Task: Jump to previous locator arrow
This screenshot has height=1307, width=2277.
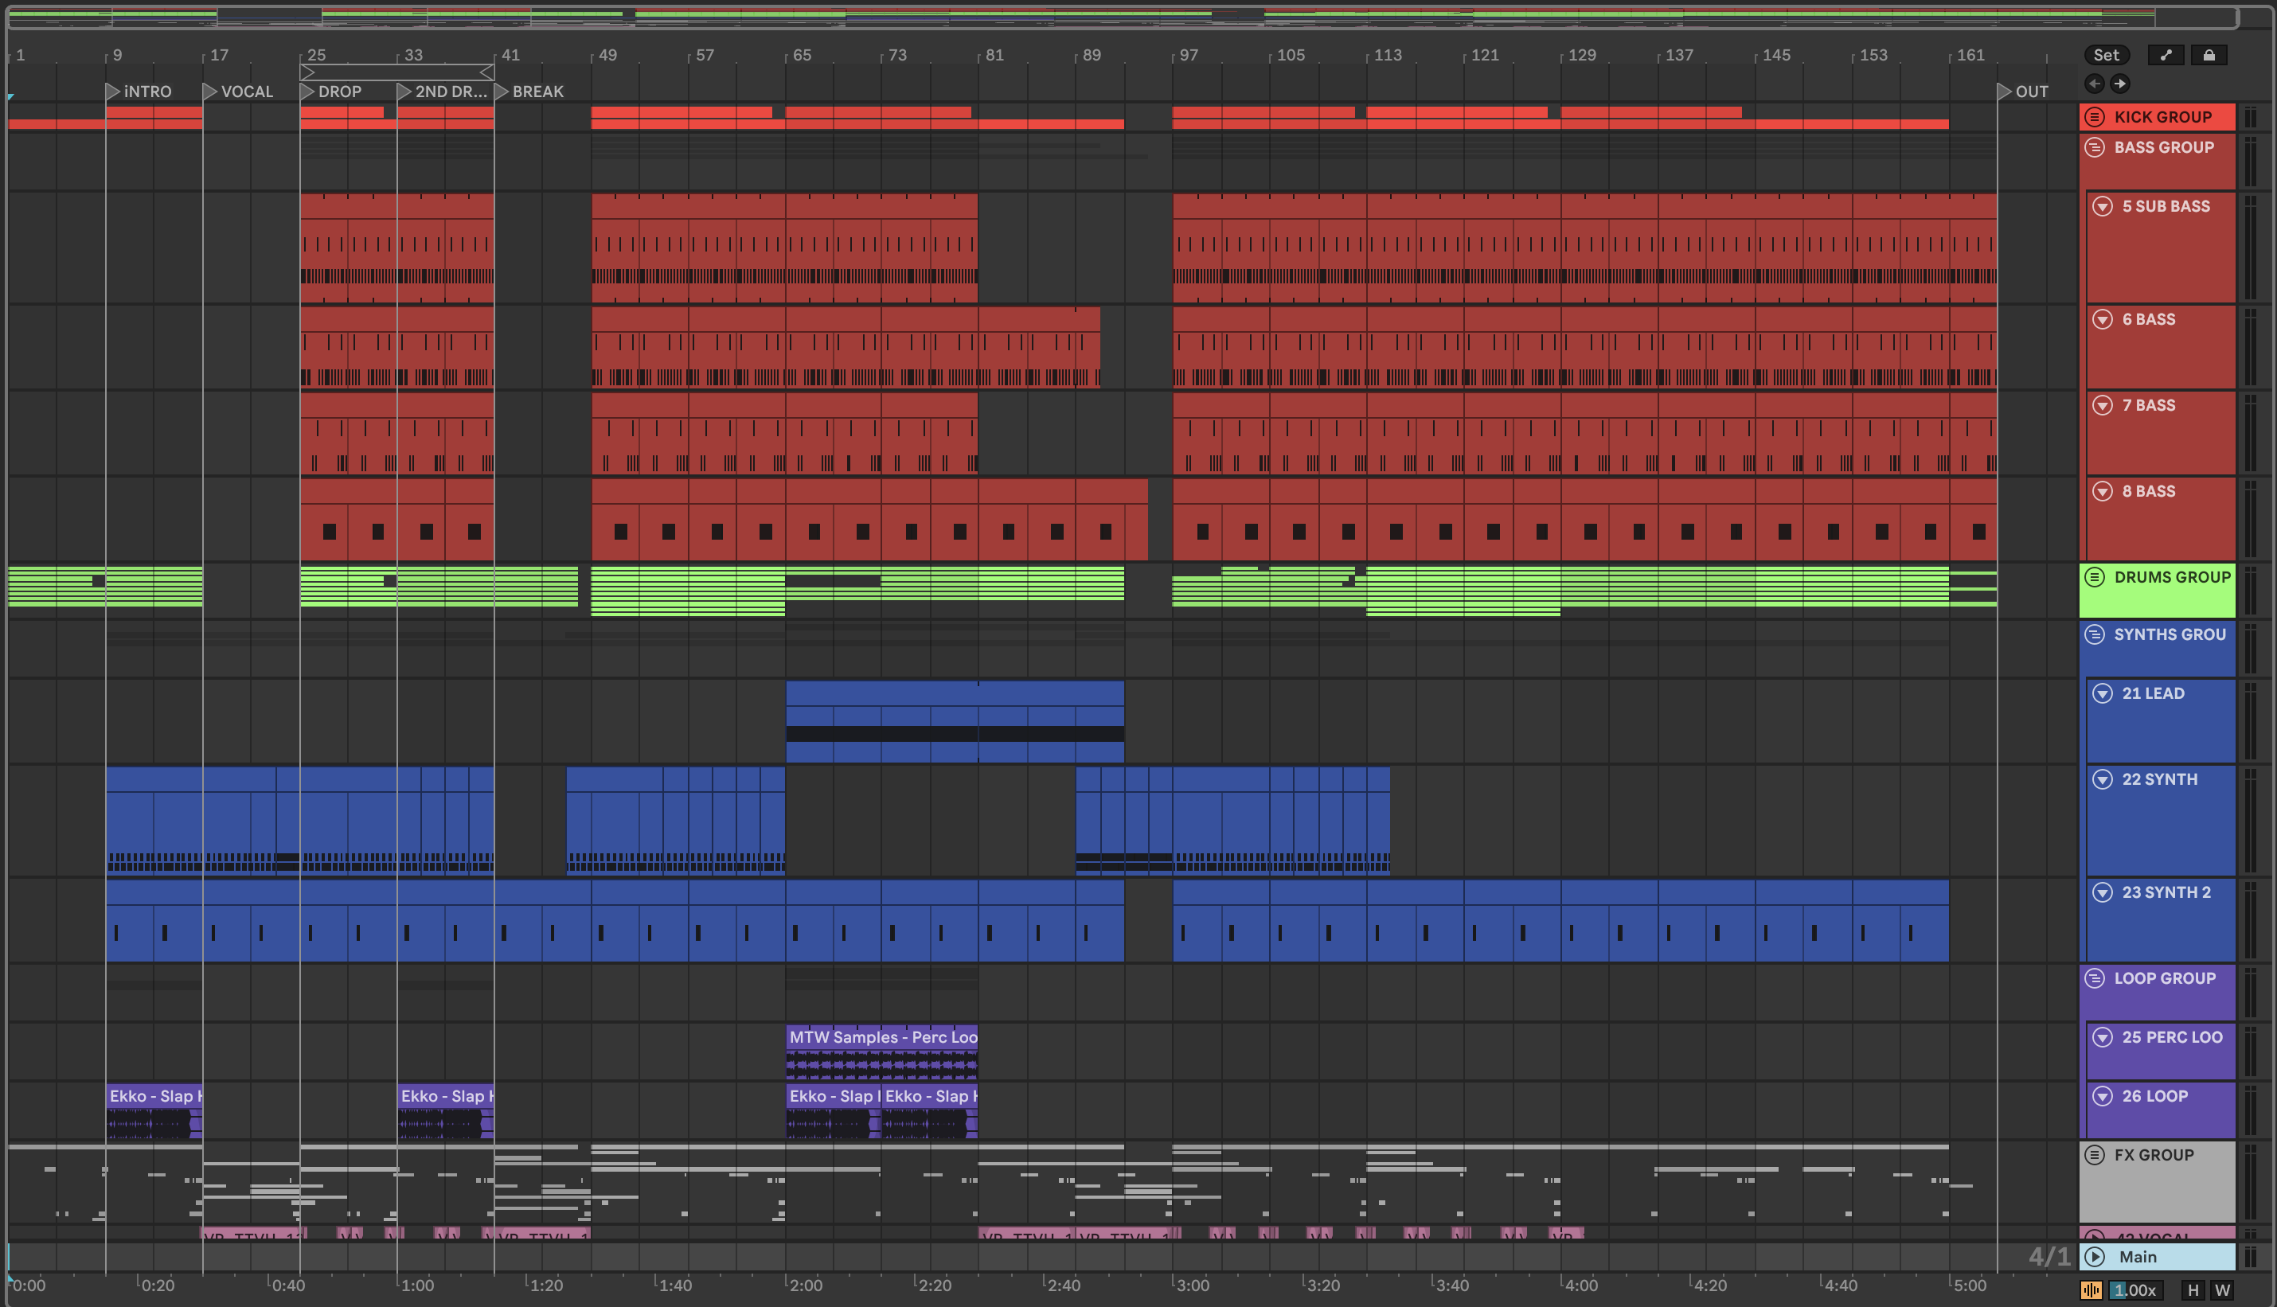Action: click(2095, 84)
